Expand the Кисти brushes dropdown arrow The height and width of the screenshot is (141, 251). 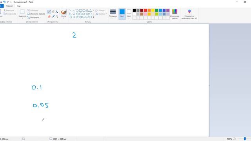point(64,18)
